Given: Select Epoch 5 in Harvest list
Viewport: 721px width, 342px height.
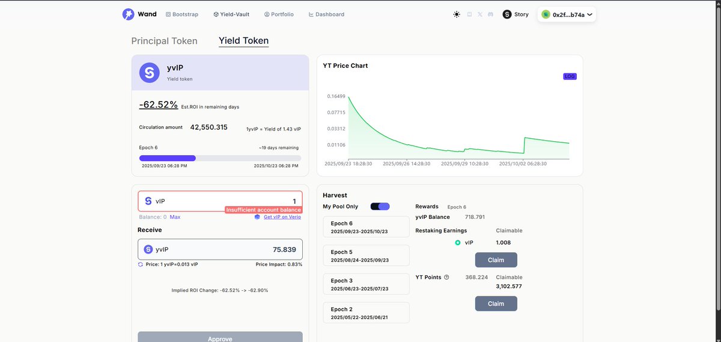Looking at the screenshot, I should (x=366, y=255).
